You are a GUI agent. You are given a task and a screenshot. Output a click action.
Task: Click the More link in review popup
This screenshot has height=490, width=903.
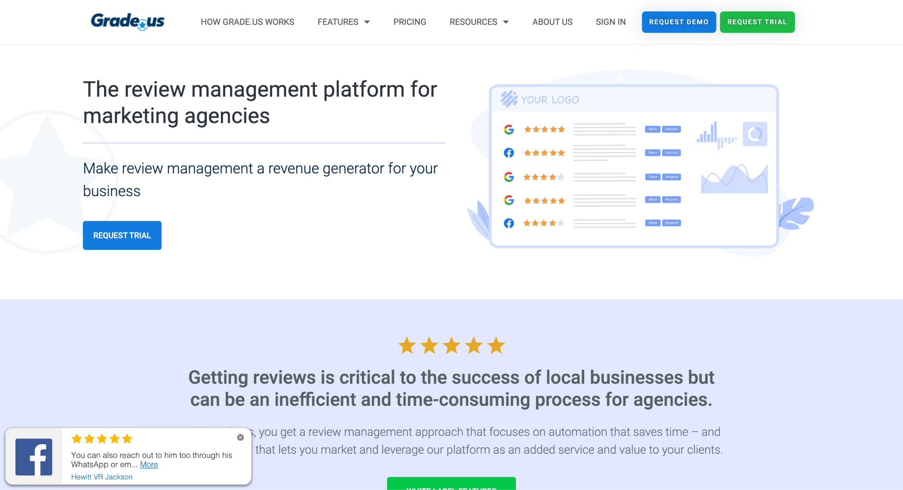pos(149,464)
